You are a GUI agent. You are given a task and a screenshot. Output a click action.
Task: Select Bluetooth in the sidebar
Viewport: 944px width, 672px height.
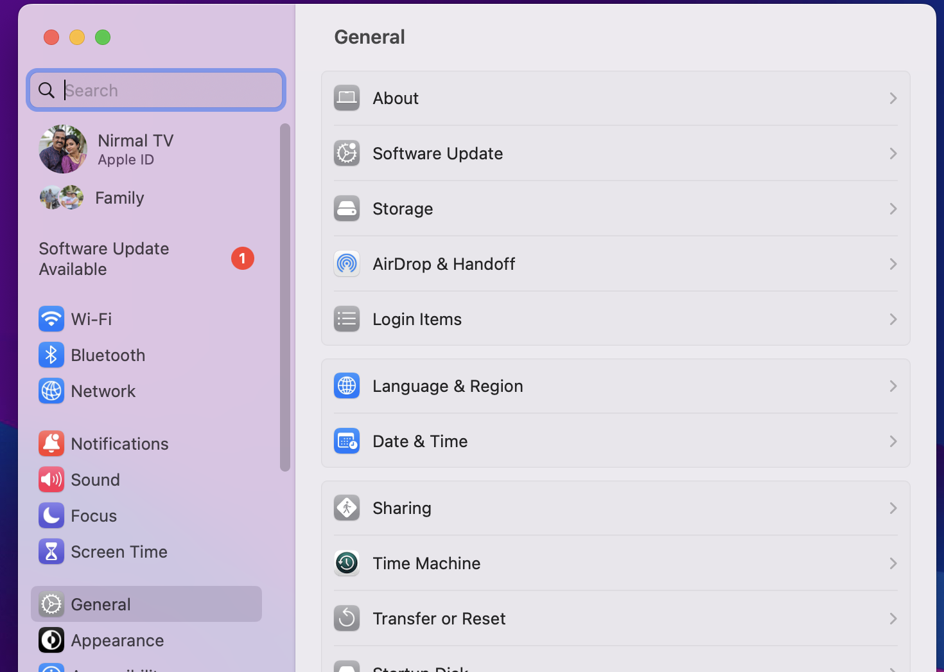click(x=108, y=355)
